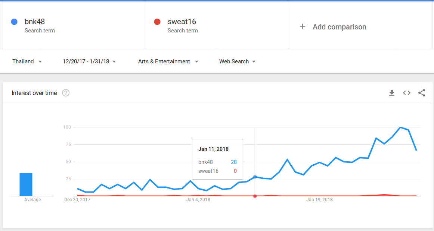Click the 75 y-axis label
Image resolution: width=434 pixels, height=231 pixels.
68,144
